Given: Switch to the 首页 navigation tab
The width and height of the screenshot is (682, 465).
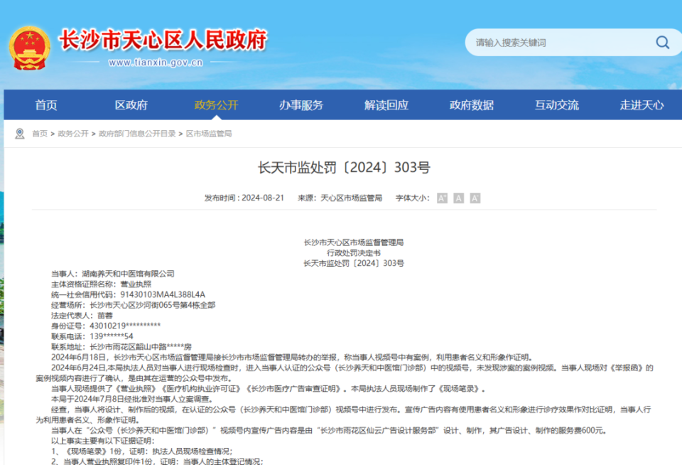Looking at the screenshot, I should point(45,105).
